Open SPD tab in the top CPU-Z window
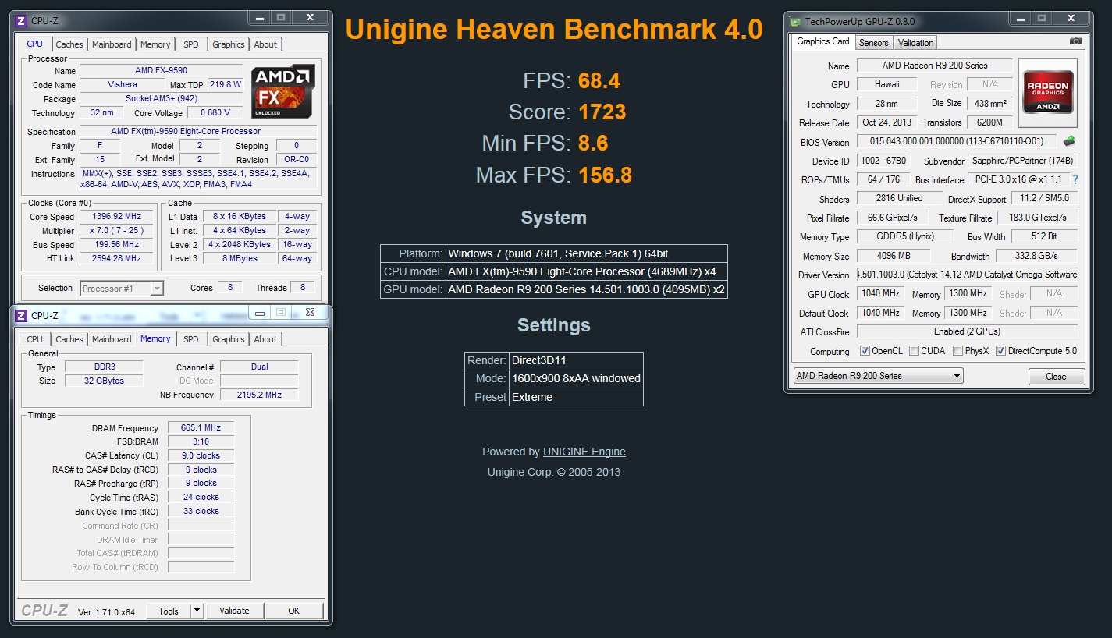The image size is (1112, 638). pos(191,44)
